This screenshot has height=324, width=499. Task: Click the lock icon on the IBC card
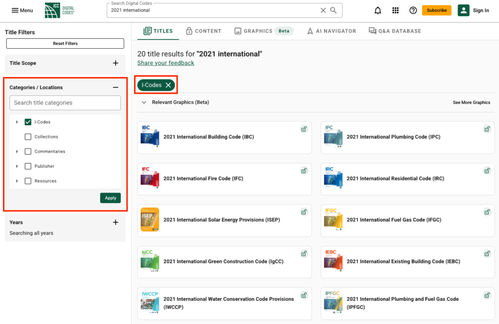click(304, 129)
